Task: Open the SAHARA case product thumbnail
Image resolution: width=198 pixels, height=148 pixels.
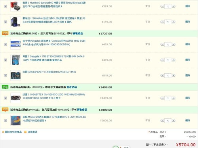Action: click(15, 22)
